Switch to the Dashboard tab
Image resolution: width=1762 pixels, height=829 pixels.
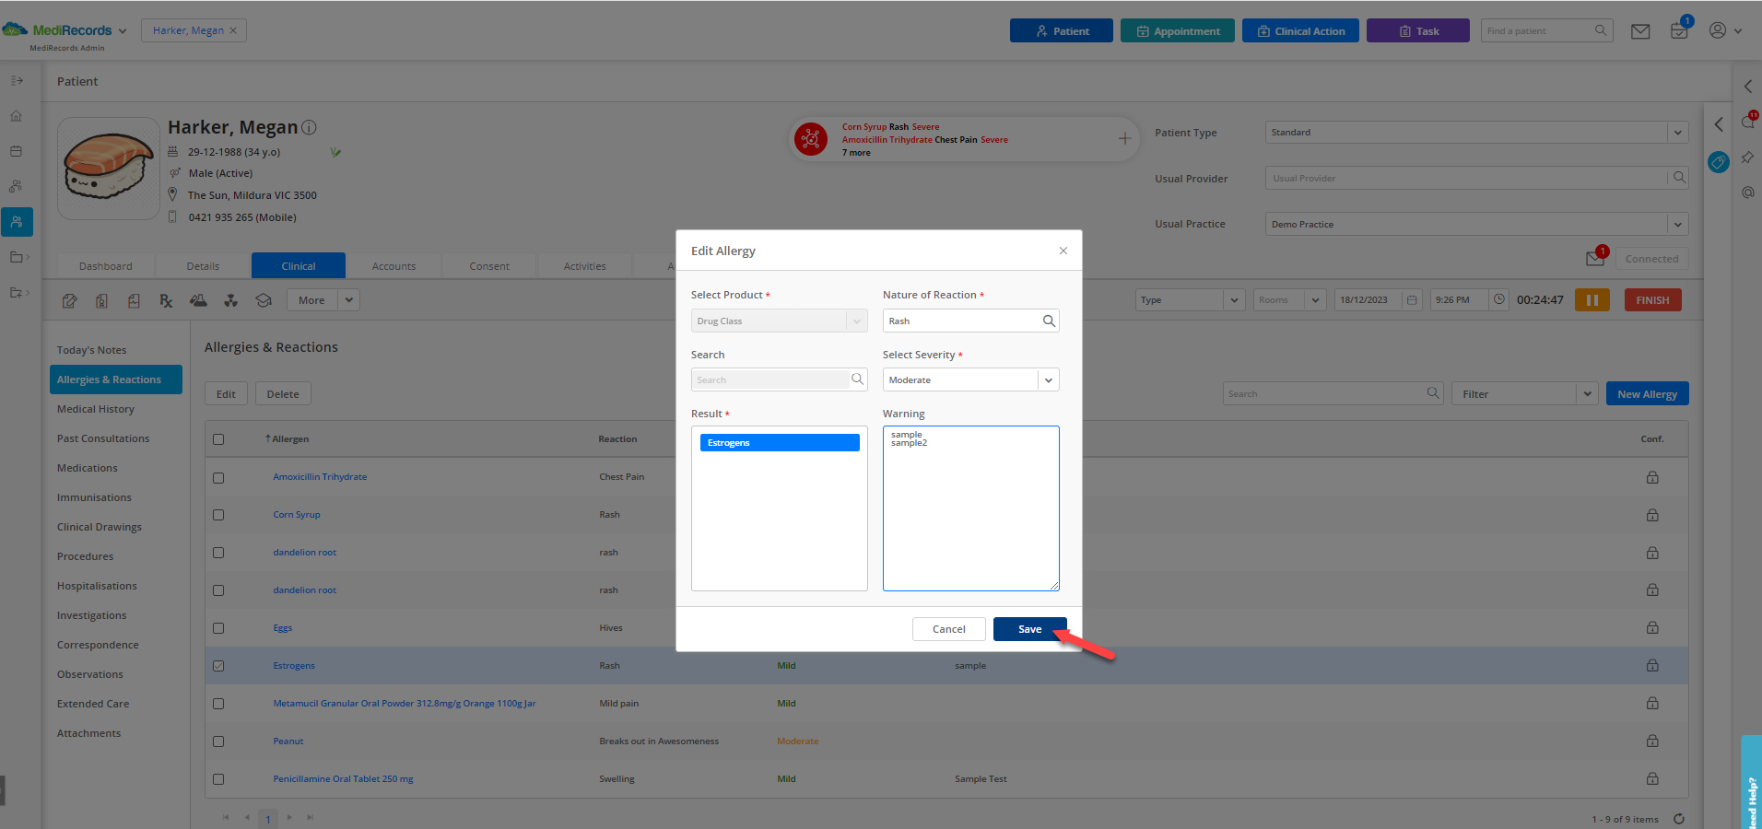click(106, 266)
